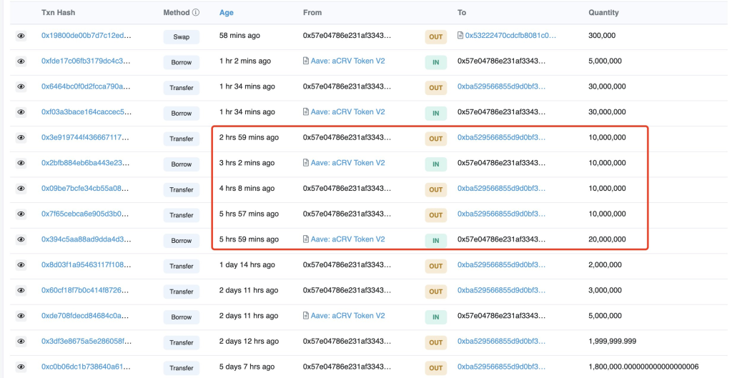Viewport: 732px width, 378px height.
Task: Open Aave: aCRV Token V2 in 1 hr 34 mins row
Action: click(x=348, y=112)
